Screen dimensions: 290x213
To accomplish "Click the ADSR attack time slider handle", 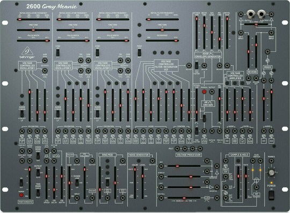I will [197, 19].
